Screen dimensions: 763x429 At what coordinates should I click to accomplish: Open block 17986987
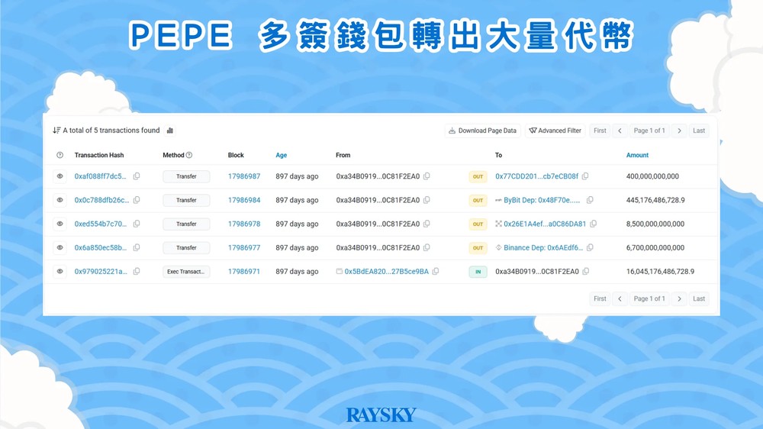pos(244,176)
